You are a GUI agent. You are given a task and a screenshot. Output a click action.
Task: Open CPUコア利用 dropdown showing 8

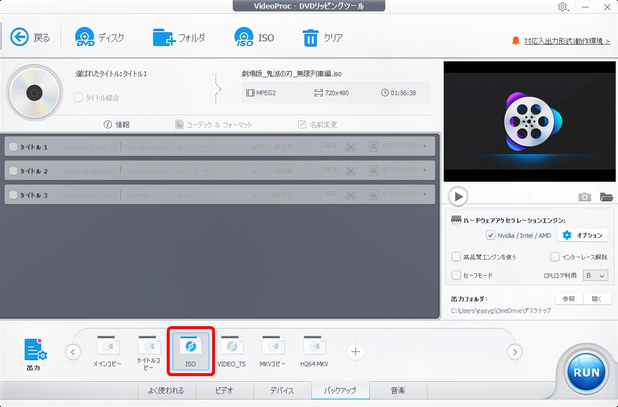[595, 275]
